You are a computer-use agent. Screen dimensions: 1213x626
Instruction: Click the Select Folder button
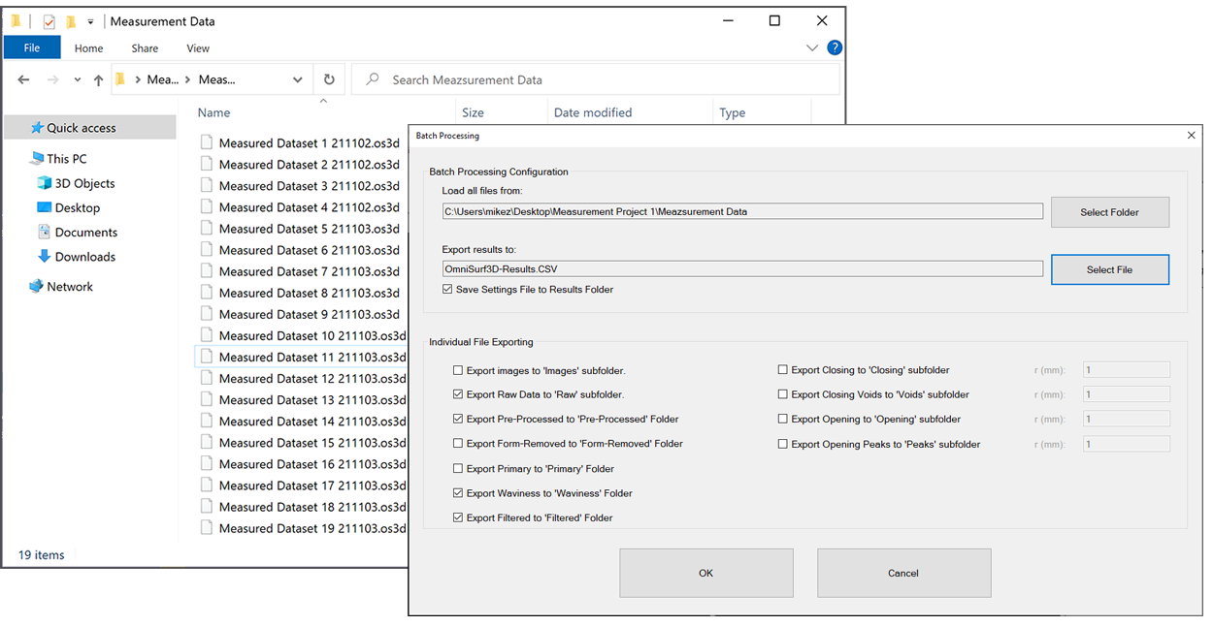click(1109, 212)
